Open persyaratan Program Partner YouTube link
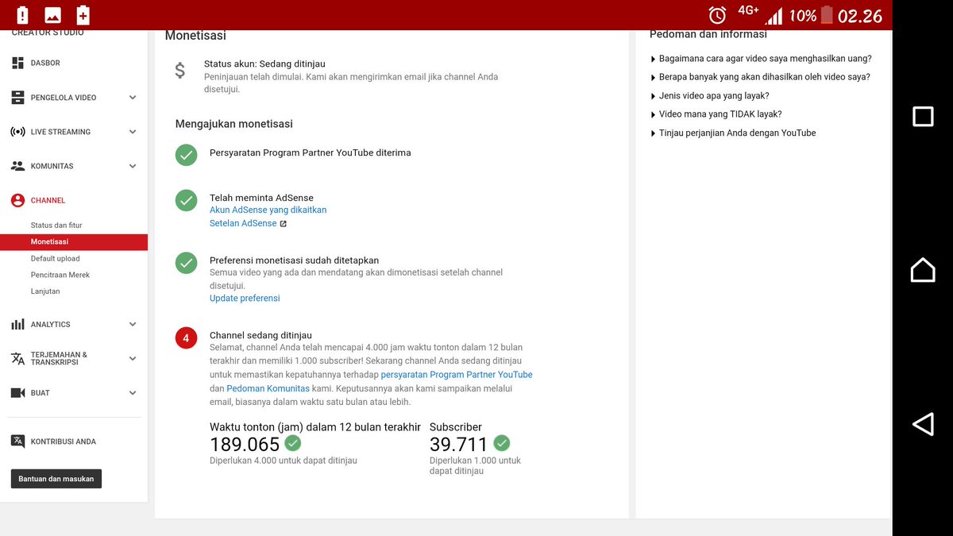Image resolution: width=953 pixels, height=536 pixels. [x=457, y=374]
